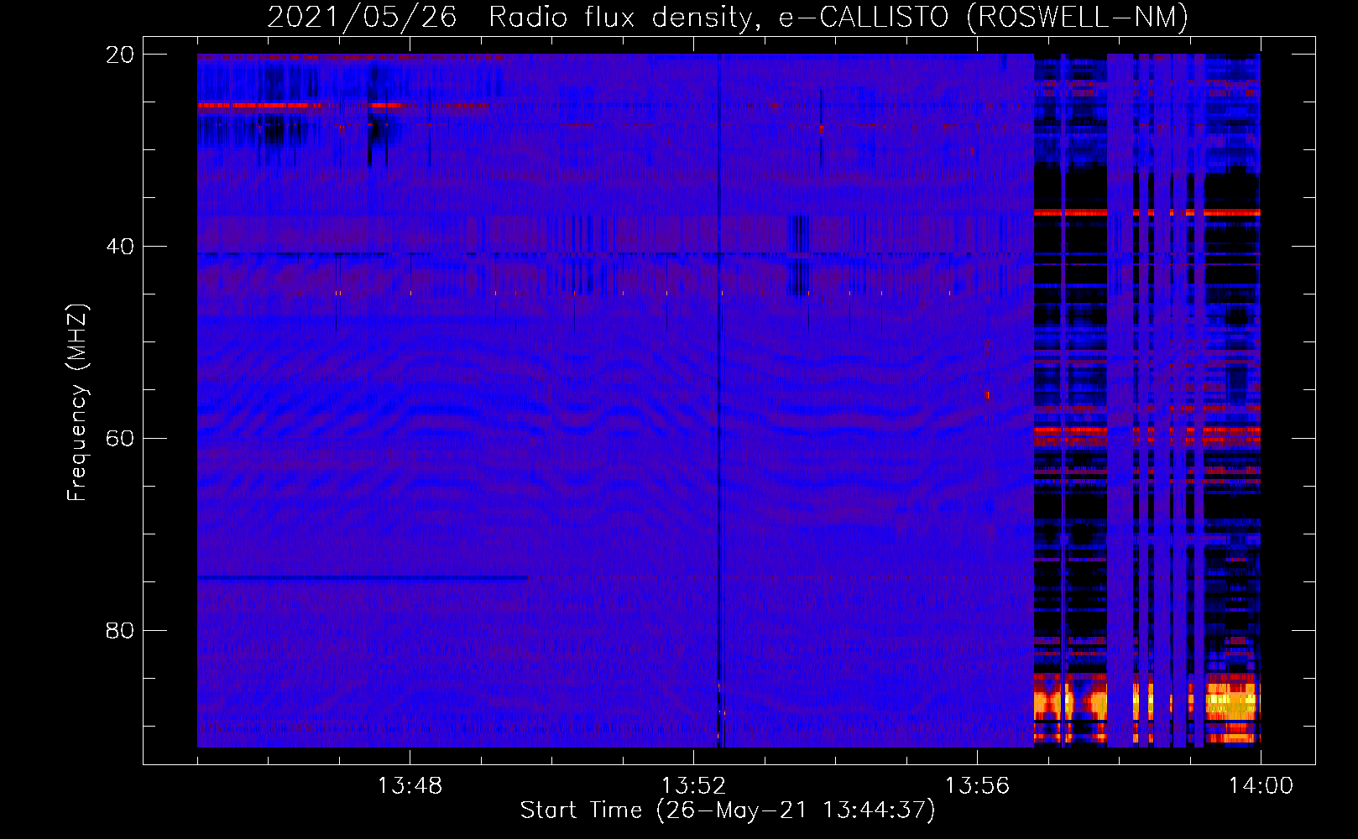Click the 80 frequency tick label
Image resolution: width=1358 pixels, height=839 pixels.
pos(120,630)
